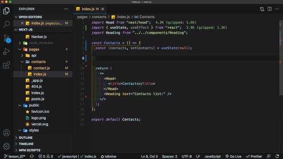
Task: Close index.js in Open Editors list
Action: 22,23
